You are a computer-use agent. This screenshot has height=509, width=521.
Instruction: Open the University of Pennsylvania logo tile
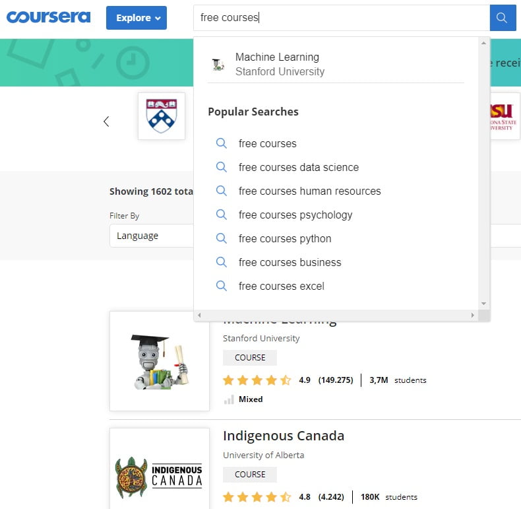point(162,116)
